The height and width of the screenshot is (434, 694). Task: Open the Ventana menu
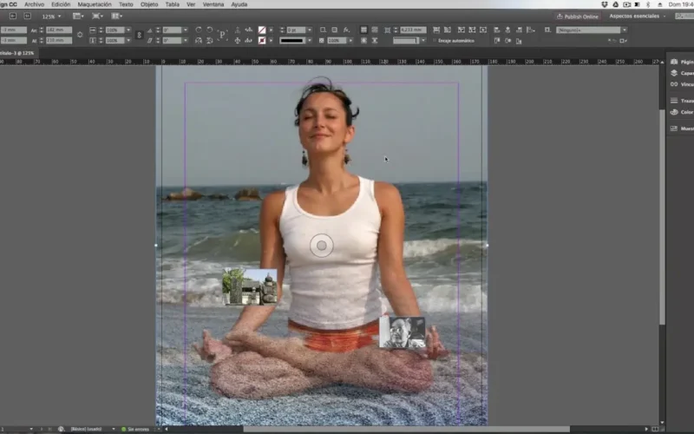point(213,4)
